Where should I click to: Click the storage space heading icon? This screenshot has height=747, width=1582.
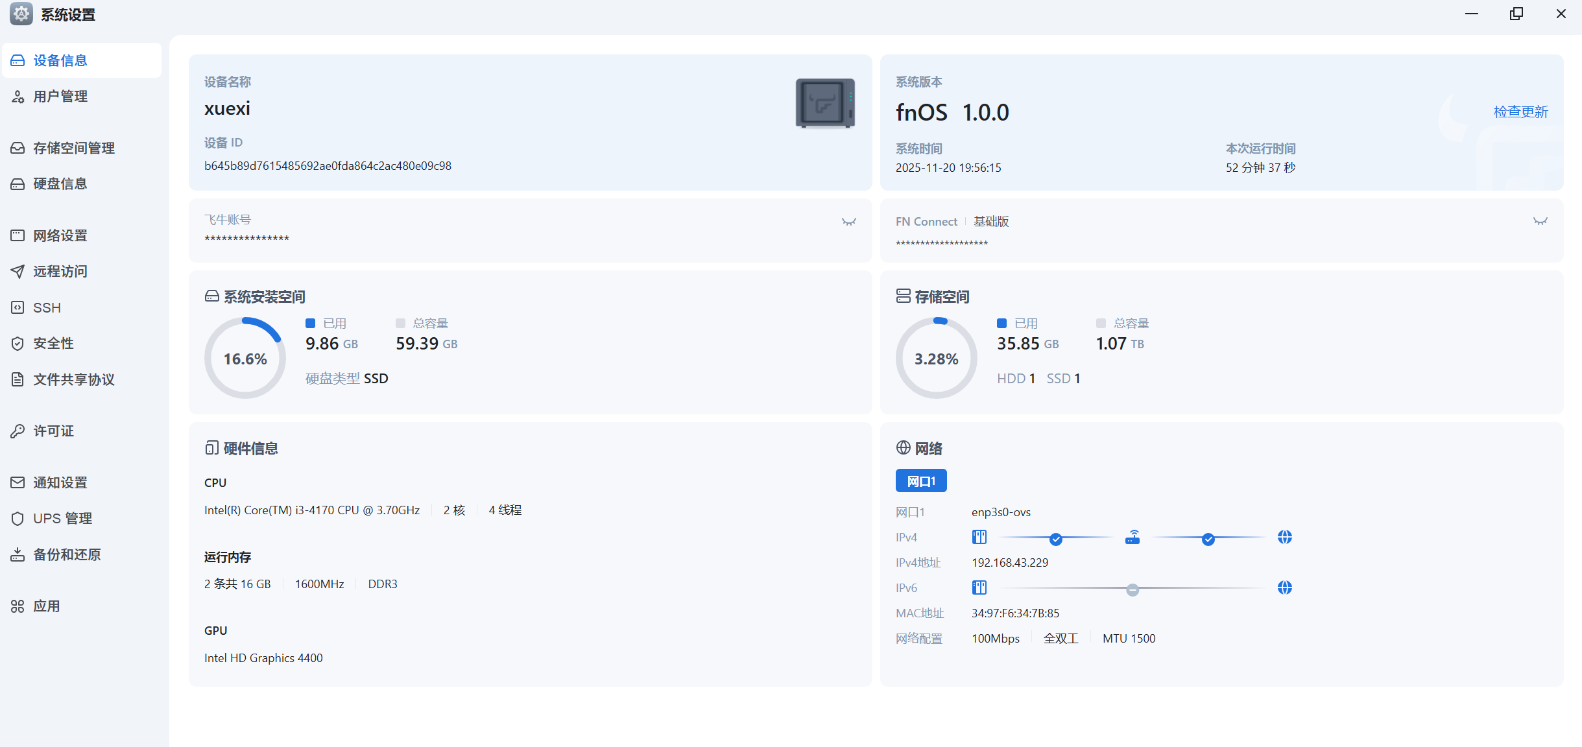click(904, 296)
